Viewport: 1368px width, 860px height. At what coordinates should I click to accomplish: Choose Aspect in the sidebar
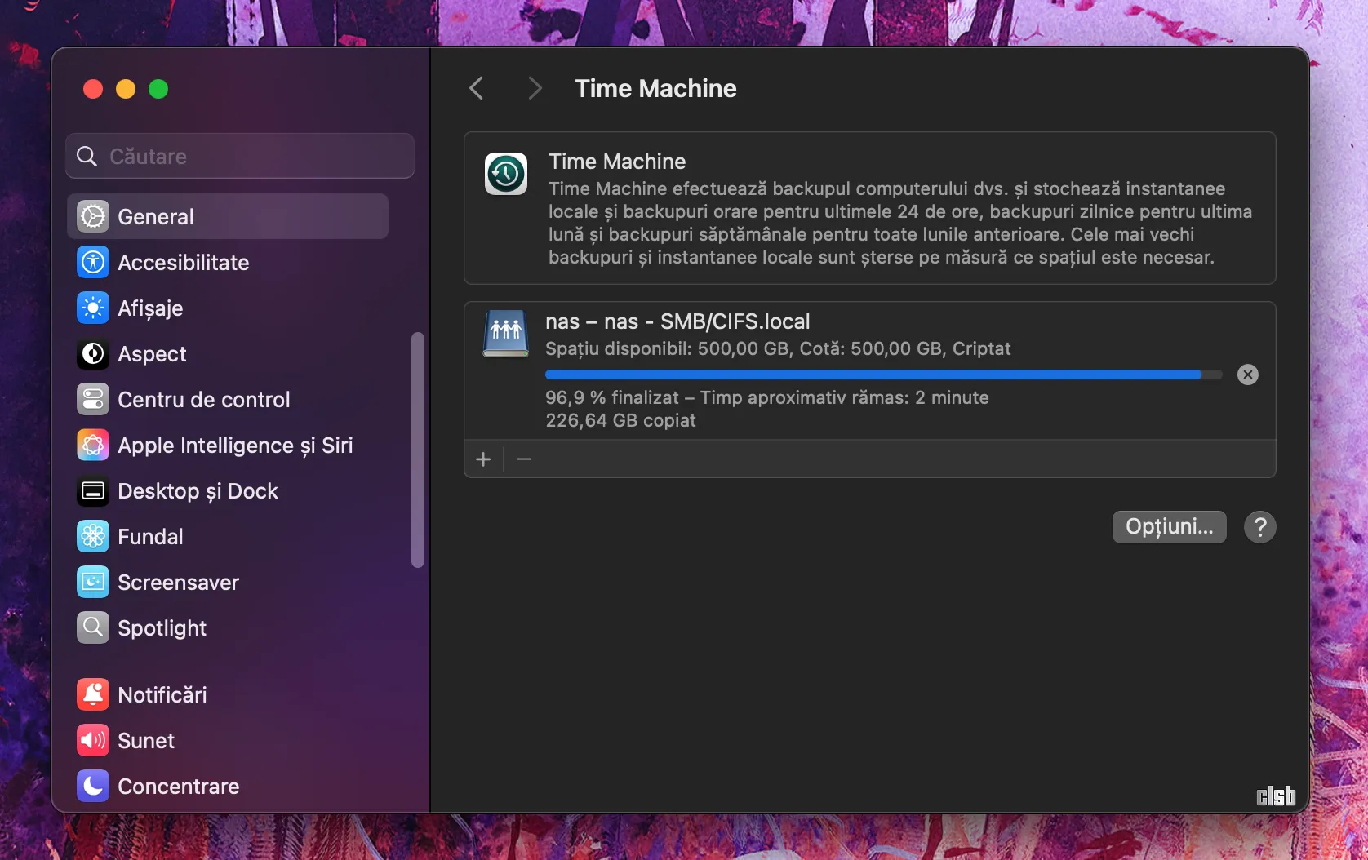(x=228, y=353)
